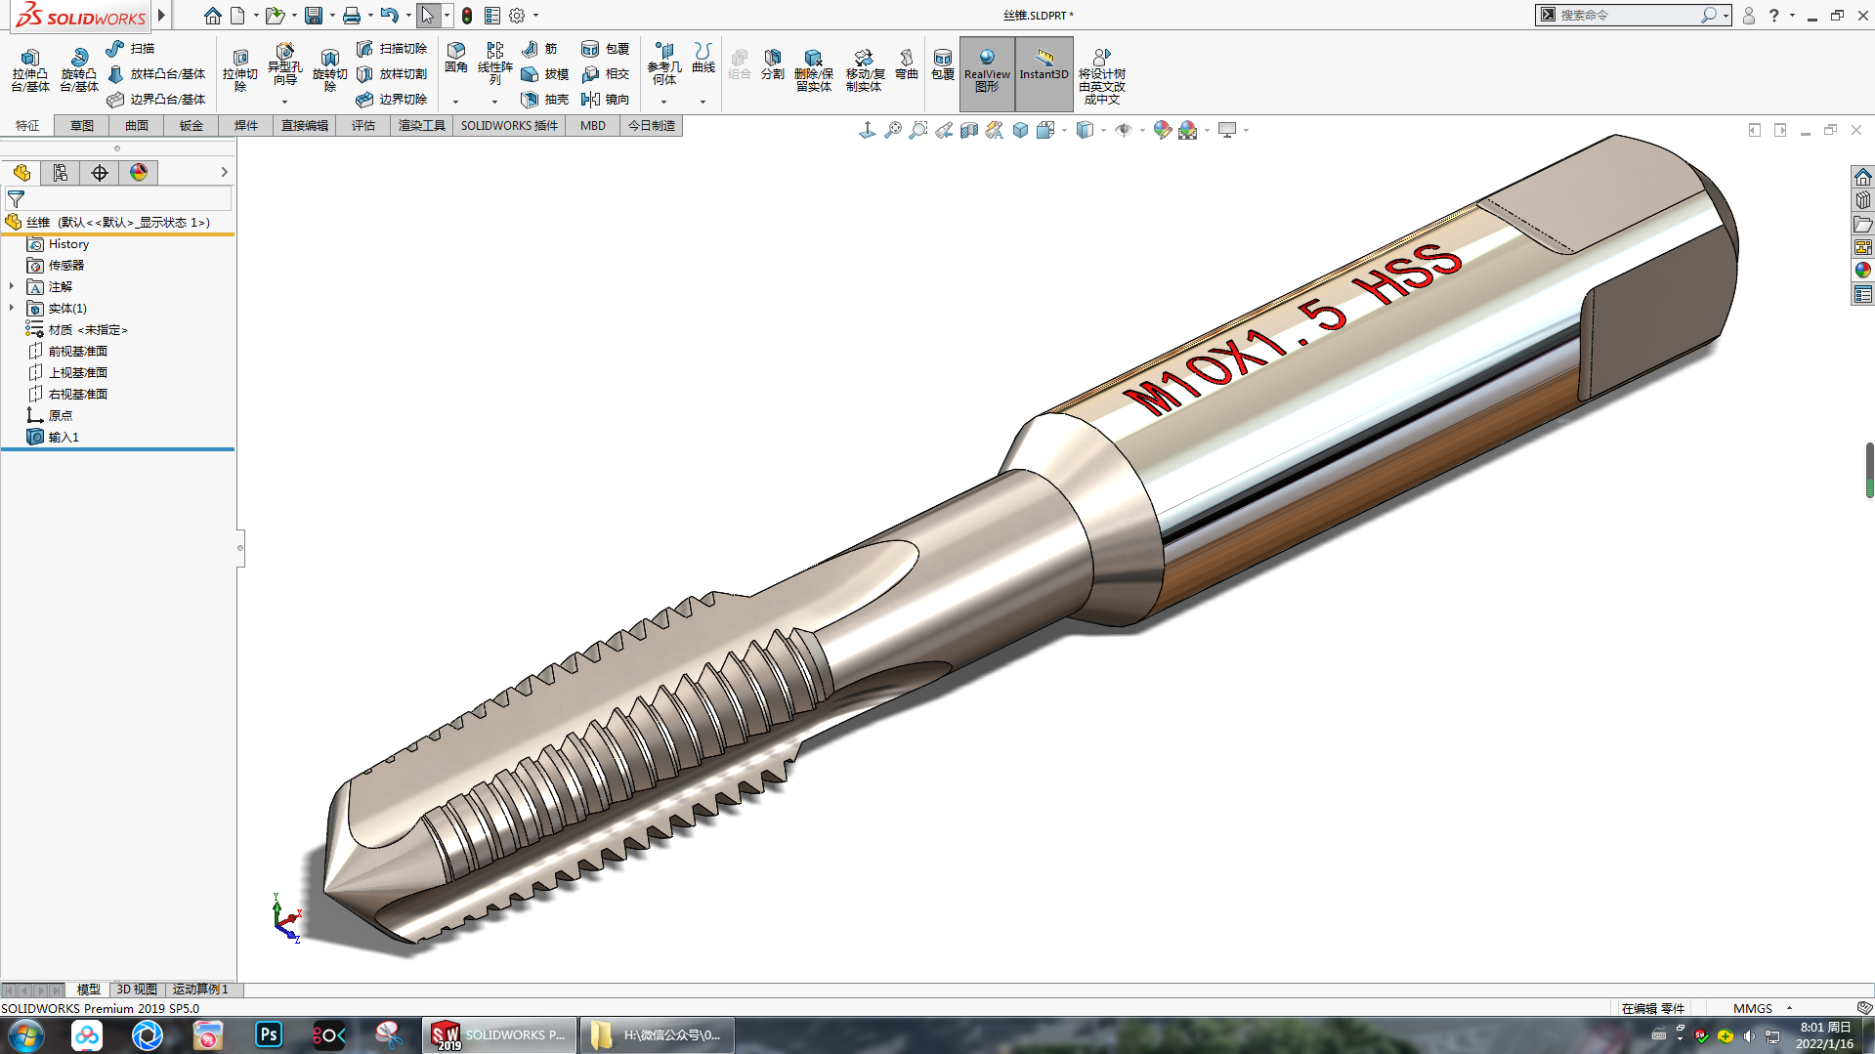Open the DisplayManager color ball tab
The width and height of the screenshot is (1875, 1054).
[x=139, y=173]
